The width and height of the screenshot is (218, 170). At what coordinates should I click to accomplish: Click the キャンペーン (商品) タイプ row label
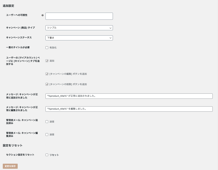click(x=20, y=28)
